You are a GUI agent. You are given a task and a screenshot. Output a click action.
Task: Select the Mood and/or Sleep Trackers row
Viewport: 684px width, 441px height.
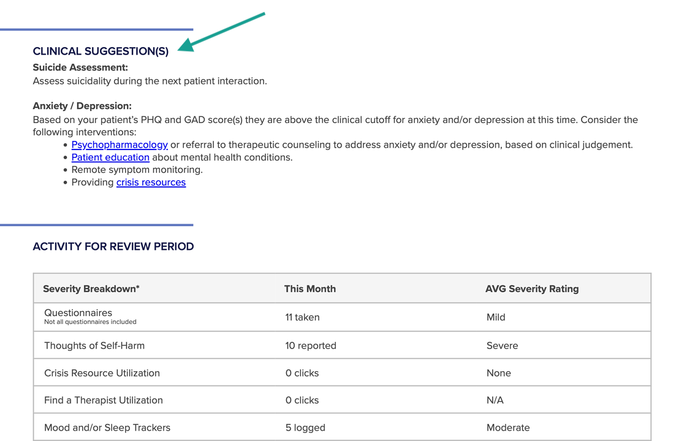(x=342, y=427)
